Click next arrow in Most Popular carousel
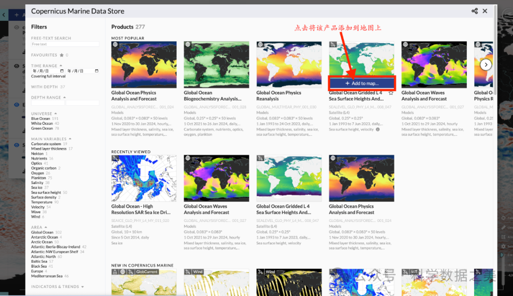 click(485, 65)
